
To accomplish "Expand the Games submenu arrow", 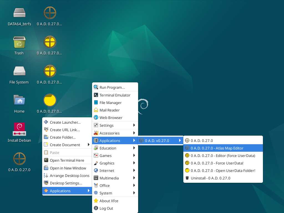I will 134,155.
